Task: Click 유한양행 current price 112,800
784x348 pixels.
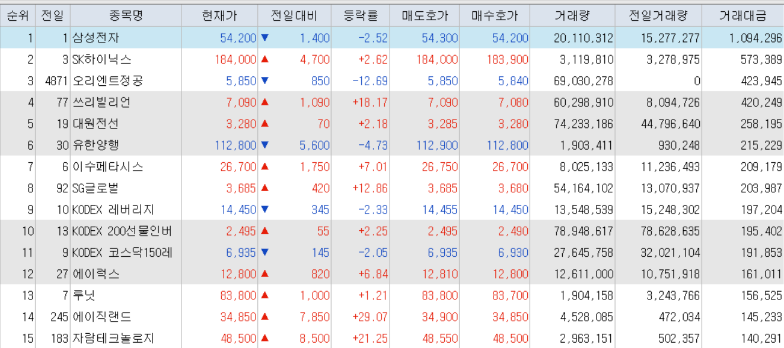Action: [235, 145]
